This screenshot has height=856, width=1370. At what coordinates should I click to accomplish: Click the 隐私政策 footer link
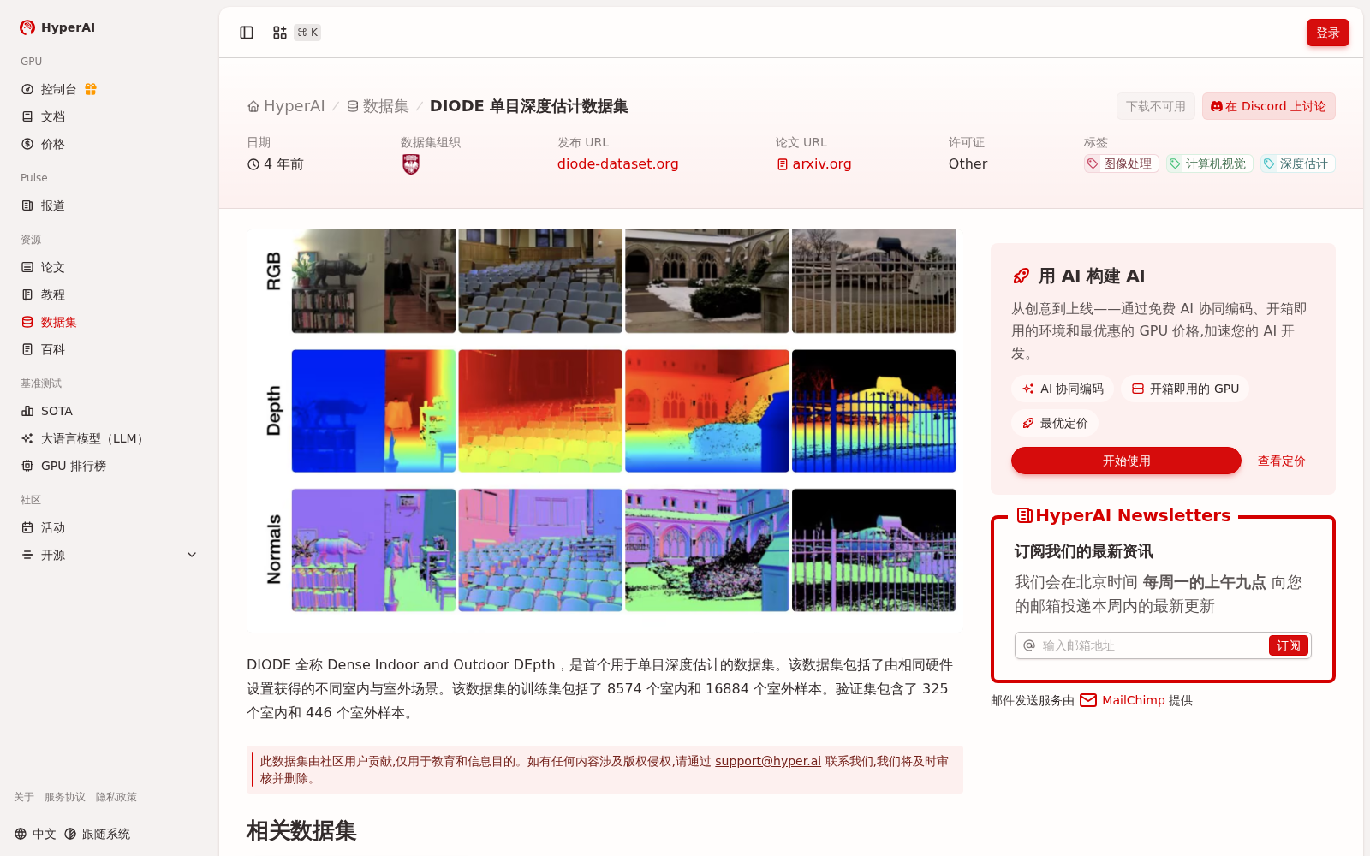click(x=116, y=797)
